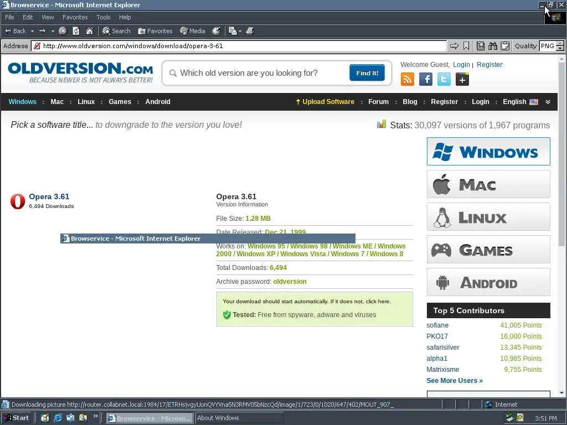Open the Twitter icon
This screenshot has height=425, width=567.
pyautogui.click(x=444, y=79)
